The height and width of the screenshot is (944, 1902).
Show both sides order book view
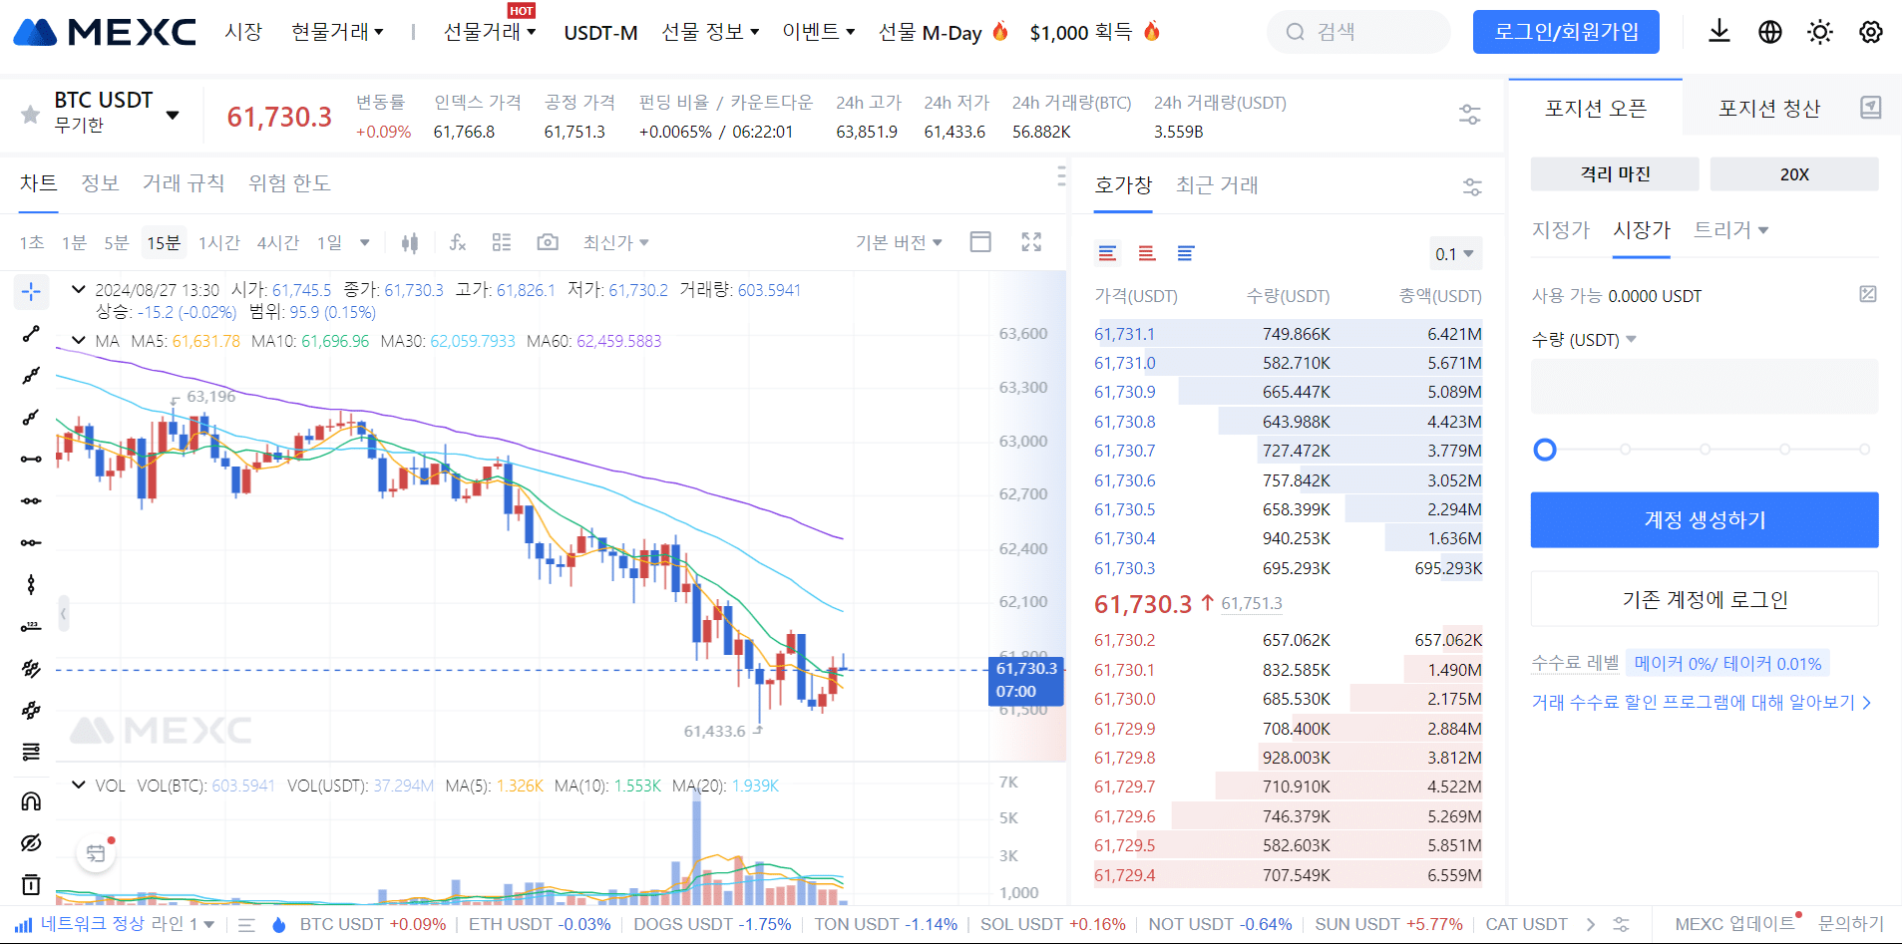[x=1107, y=253]
